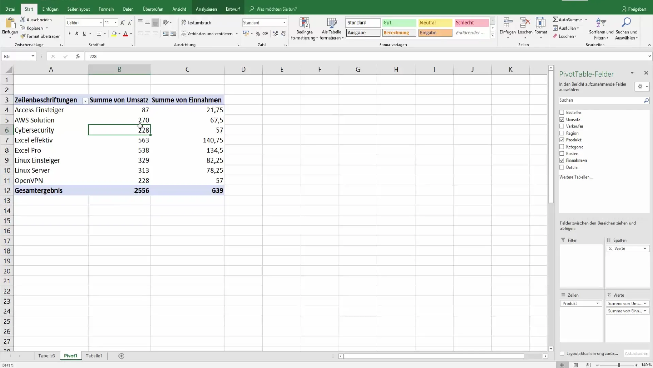This screenshot has width=653, height=368.
Task: Add decimal place icon
Action: pos(275,34)
